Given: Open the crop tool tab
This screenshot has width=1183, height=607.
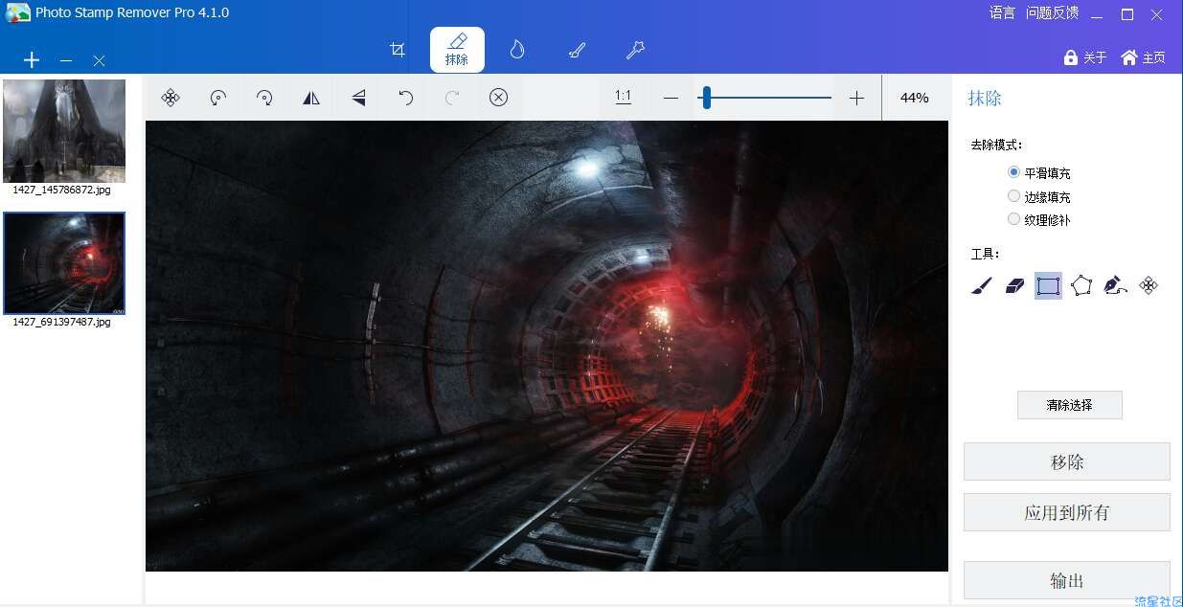Looking at the screenshot, I should tap(398, 50).
